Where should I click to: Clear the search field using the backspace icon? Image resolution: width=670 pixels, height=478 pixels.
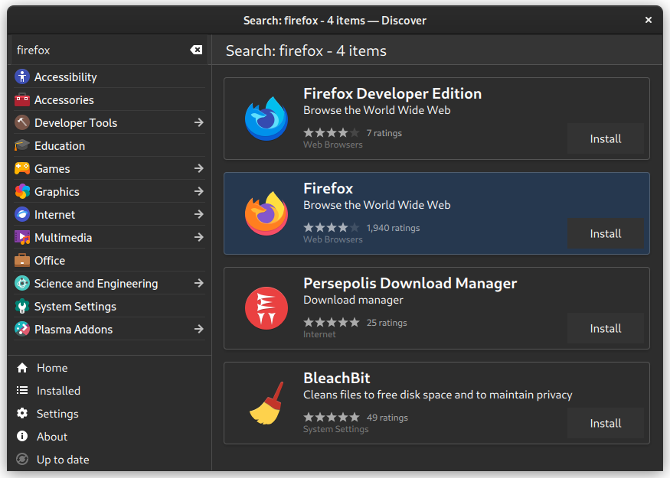tap(197, 50)
